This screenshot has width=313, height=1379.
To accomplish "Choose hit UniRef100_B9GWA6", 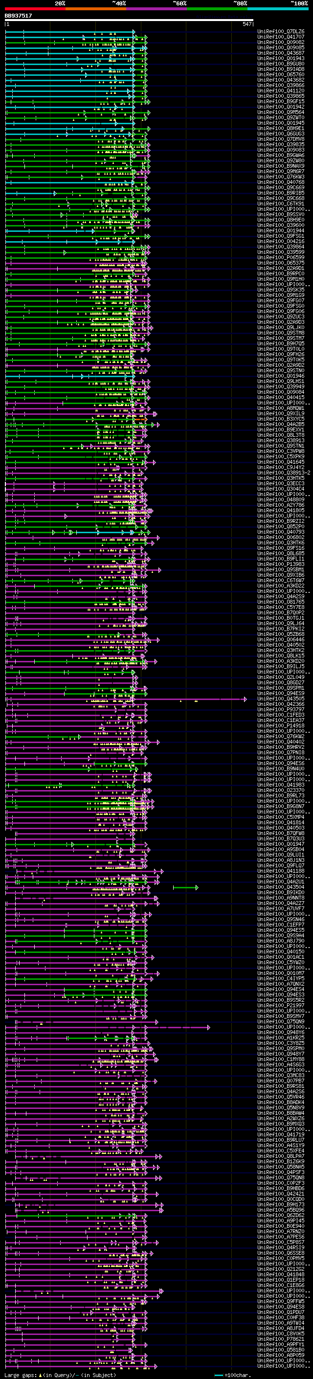I will click(281, 155).
